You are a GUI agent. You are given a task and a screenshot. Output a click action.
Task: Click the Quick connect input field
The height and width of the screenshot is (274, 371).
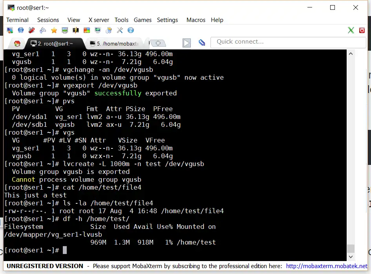coord(288,42)
